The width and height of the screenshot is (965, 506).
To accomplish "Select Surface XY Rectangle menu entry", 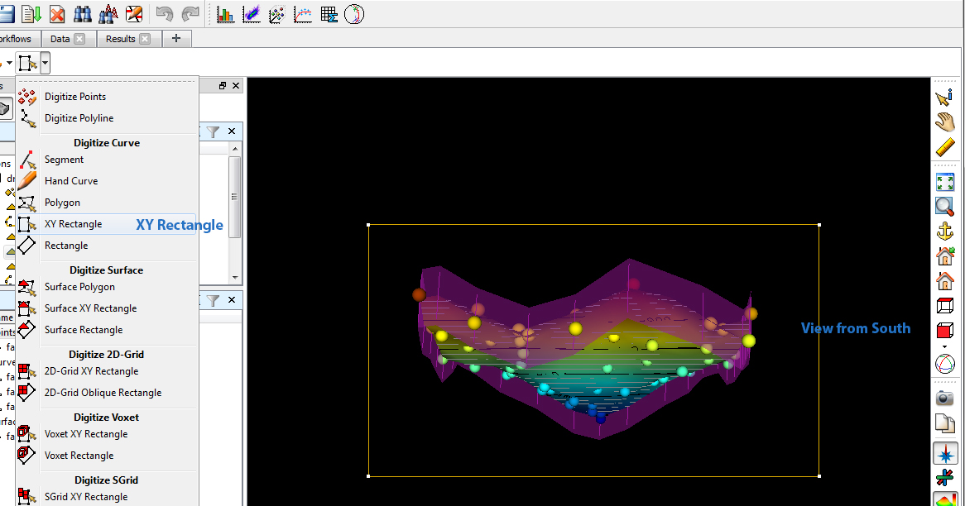I will click(x=90, y=308).
